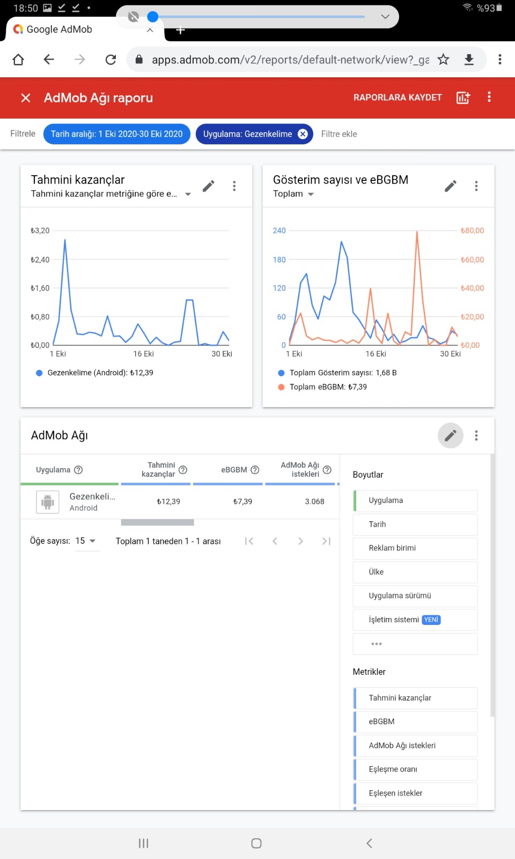The image size is (515, 859).
Task: Click RAPORLARA KAYDET button
Action: click(x=398, y=98)
